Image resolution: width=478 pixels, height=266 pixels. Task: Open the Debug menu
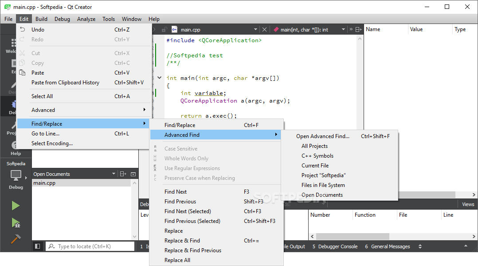(x=62, y=19)
